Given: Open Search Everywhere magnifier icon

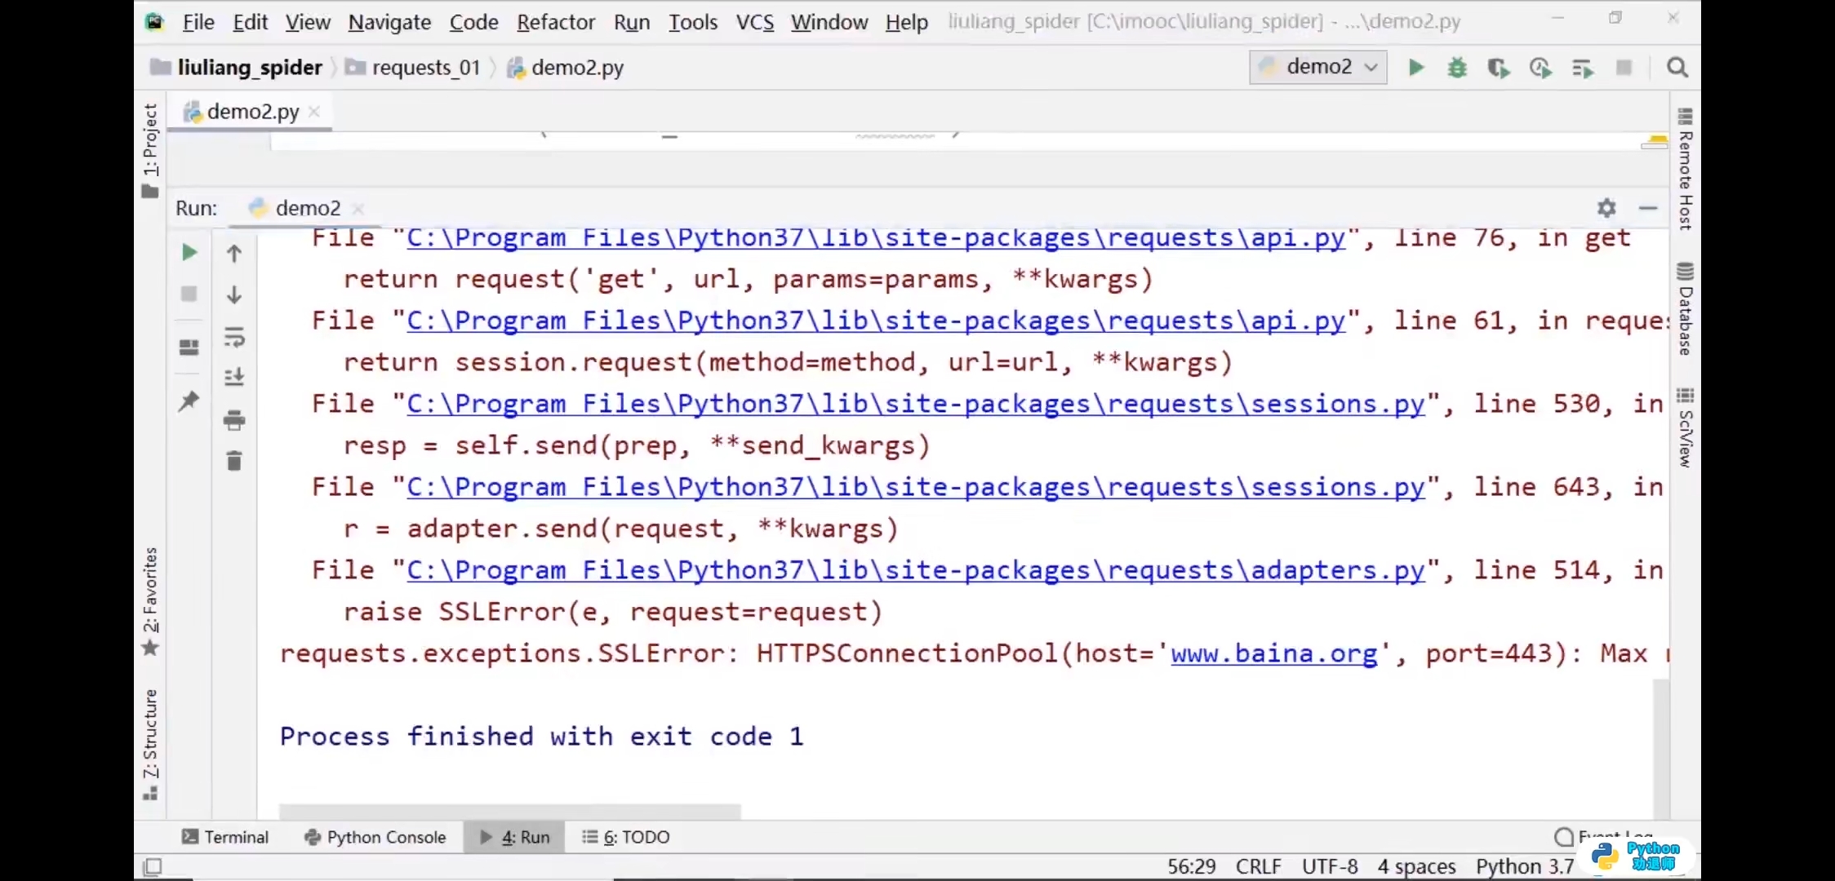Looking at the screenshot, I should (x=1677, y=68).
